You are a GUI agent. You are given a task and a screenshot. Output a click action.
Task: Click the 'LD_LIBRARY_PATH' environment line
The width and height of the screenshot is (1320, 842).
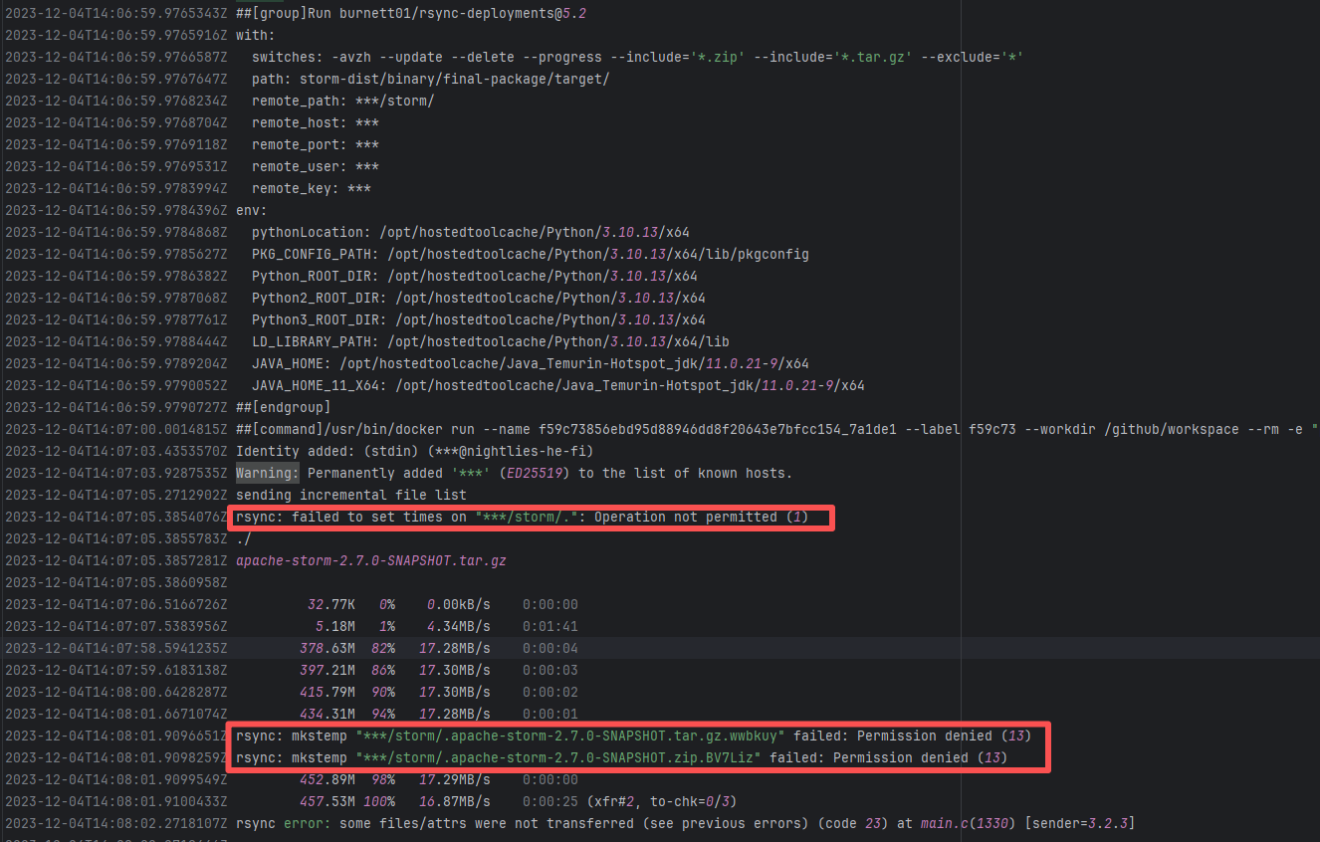coord(490,341)
